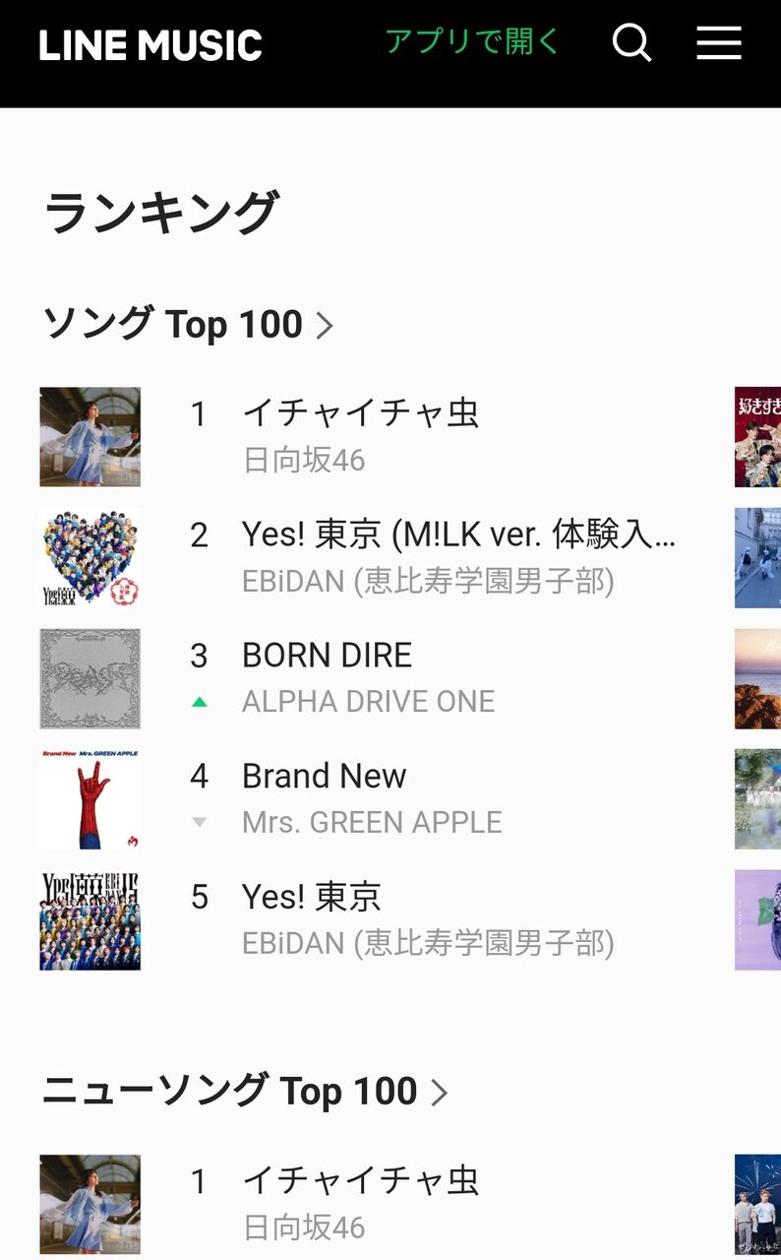
Task: Open artist ALPHA DRIVE ONE
Action: point(369,701)
